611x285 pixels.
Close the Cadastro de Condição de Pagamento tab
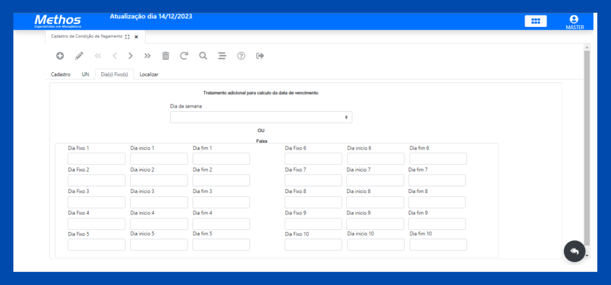[x=136, y=37]
